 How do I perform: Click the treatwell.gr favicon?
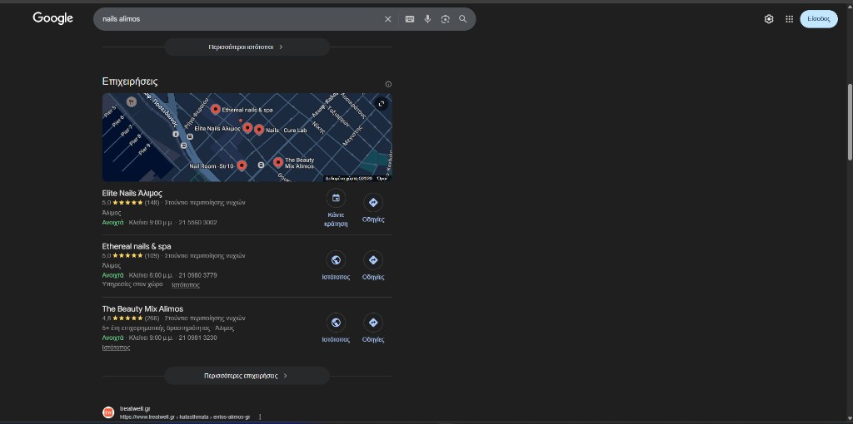click(108, 412)
